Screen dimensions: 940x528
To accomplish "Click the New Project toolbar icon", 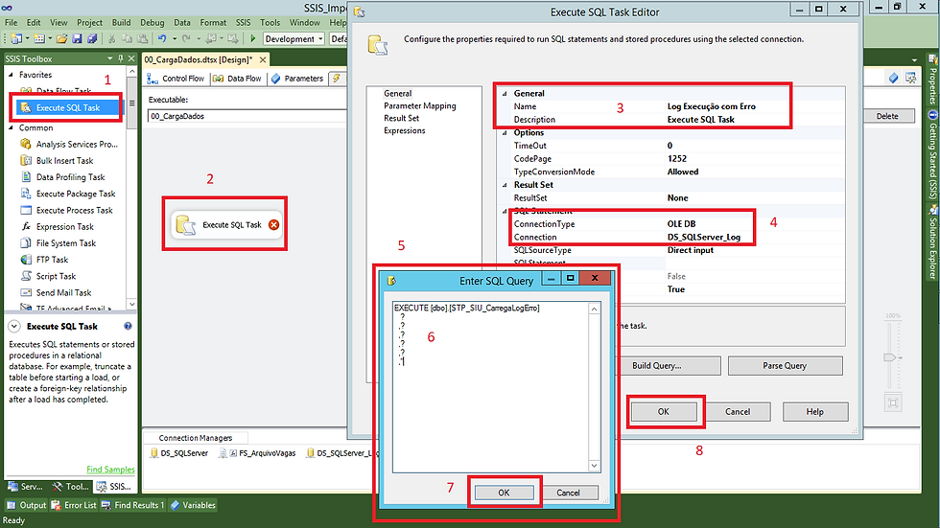I will [x=16, y=39].
